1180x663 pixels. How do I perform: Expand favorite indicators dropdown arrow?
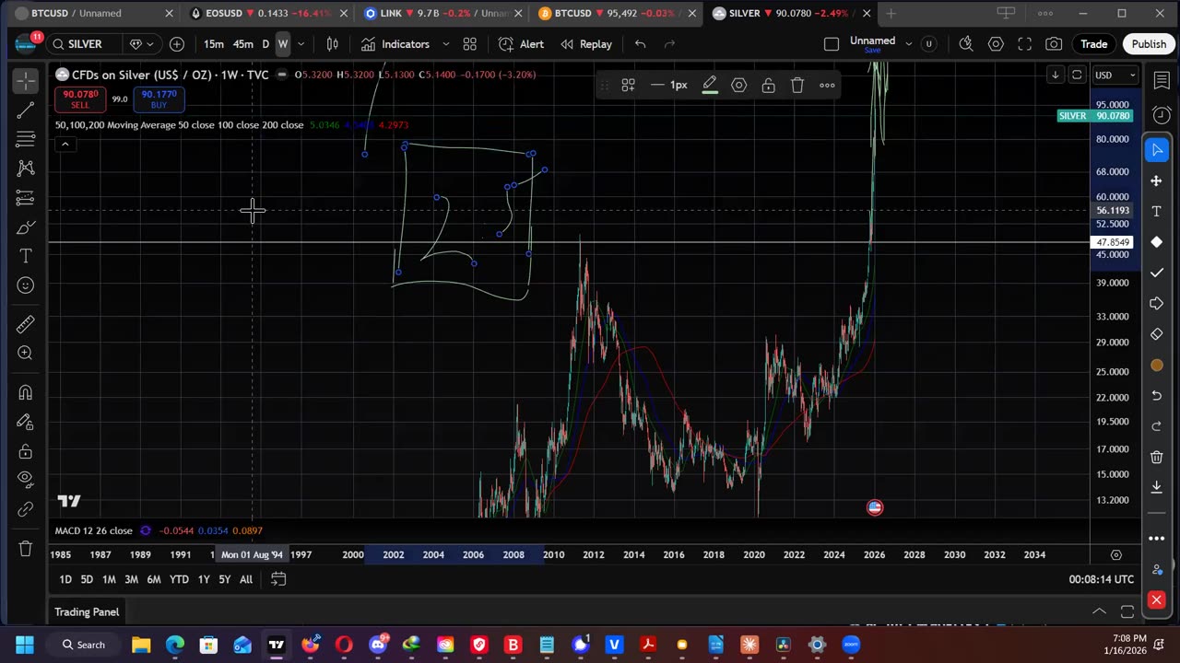[446, 44]
